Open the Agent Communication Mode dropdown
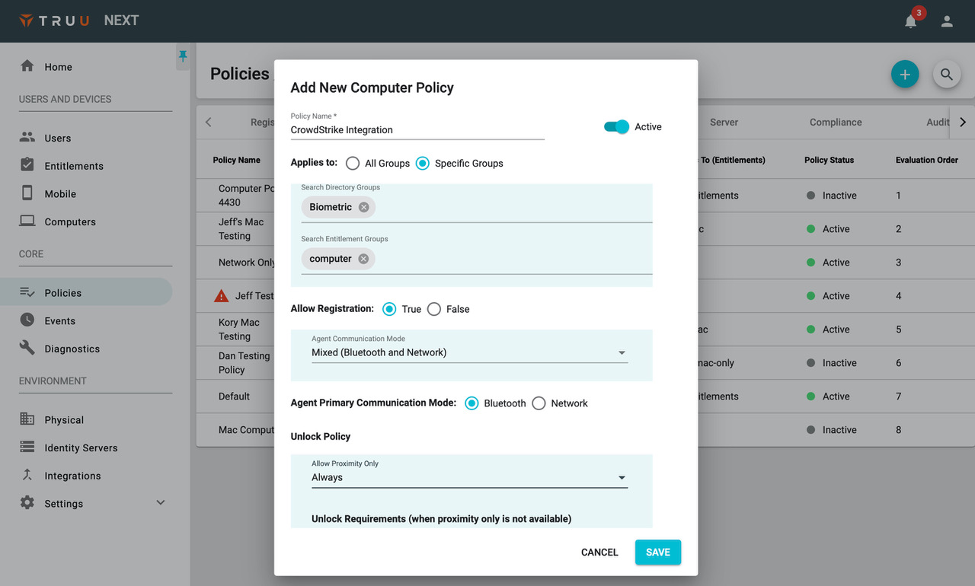Image resolution: width=975 pixels, height=586 pixels. pyautogui.click(x=622, y=352)
